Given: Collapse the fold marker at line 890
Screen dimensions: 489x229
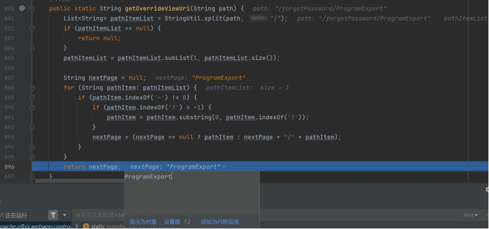Looking at the screenshot, I should [32, 107].
